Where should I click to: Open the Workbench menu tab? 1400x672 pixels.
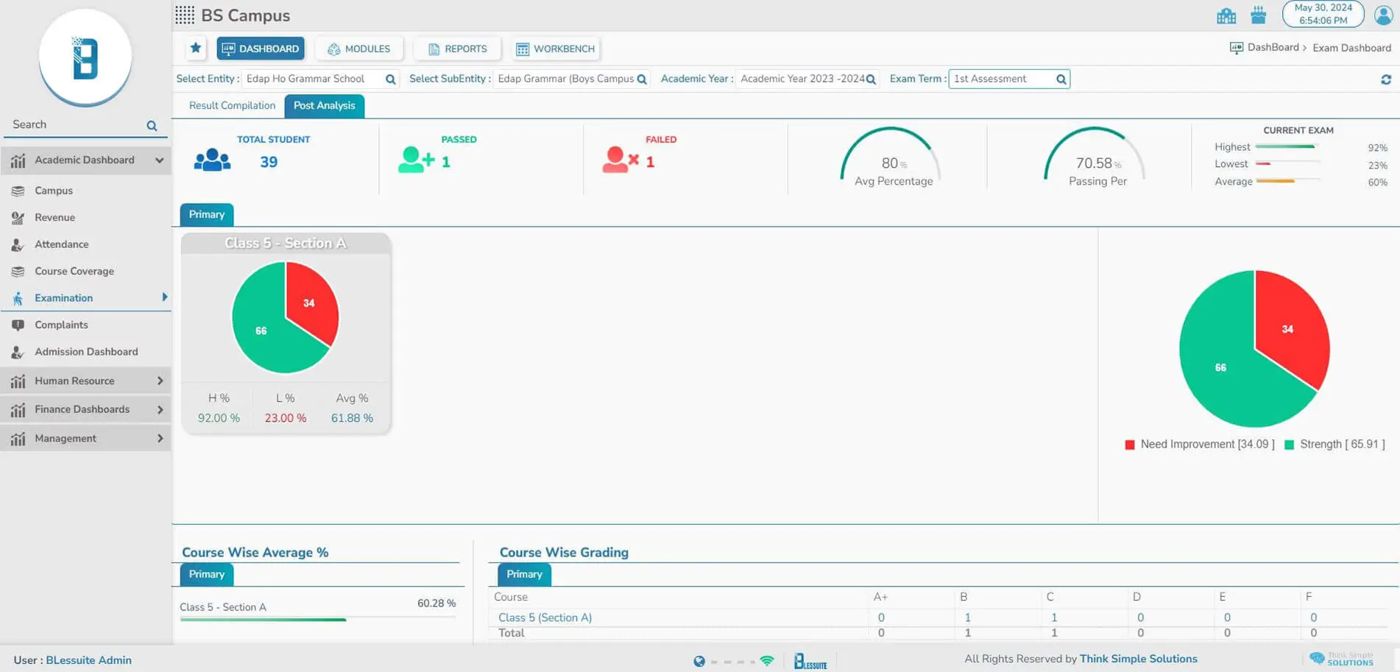(556, 49)
